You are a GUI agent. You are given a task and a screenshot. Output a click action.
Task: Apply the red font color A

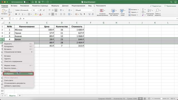coord(40,14)
